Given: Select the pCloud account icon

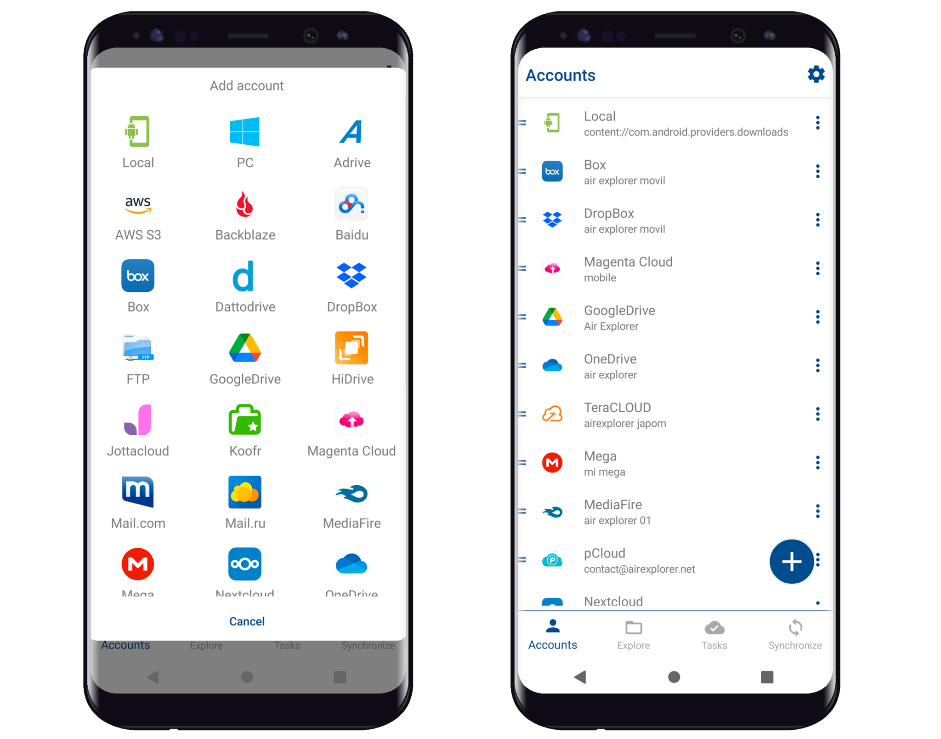Looking at the screenshot, I should 552,560.
